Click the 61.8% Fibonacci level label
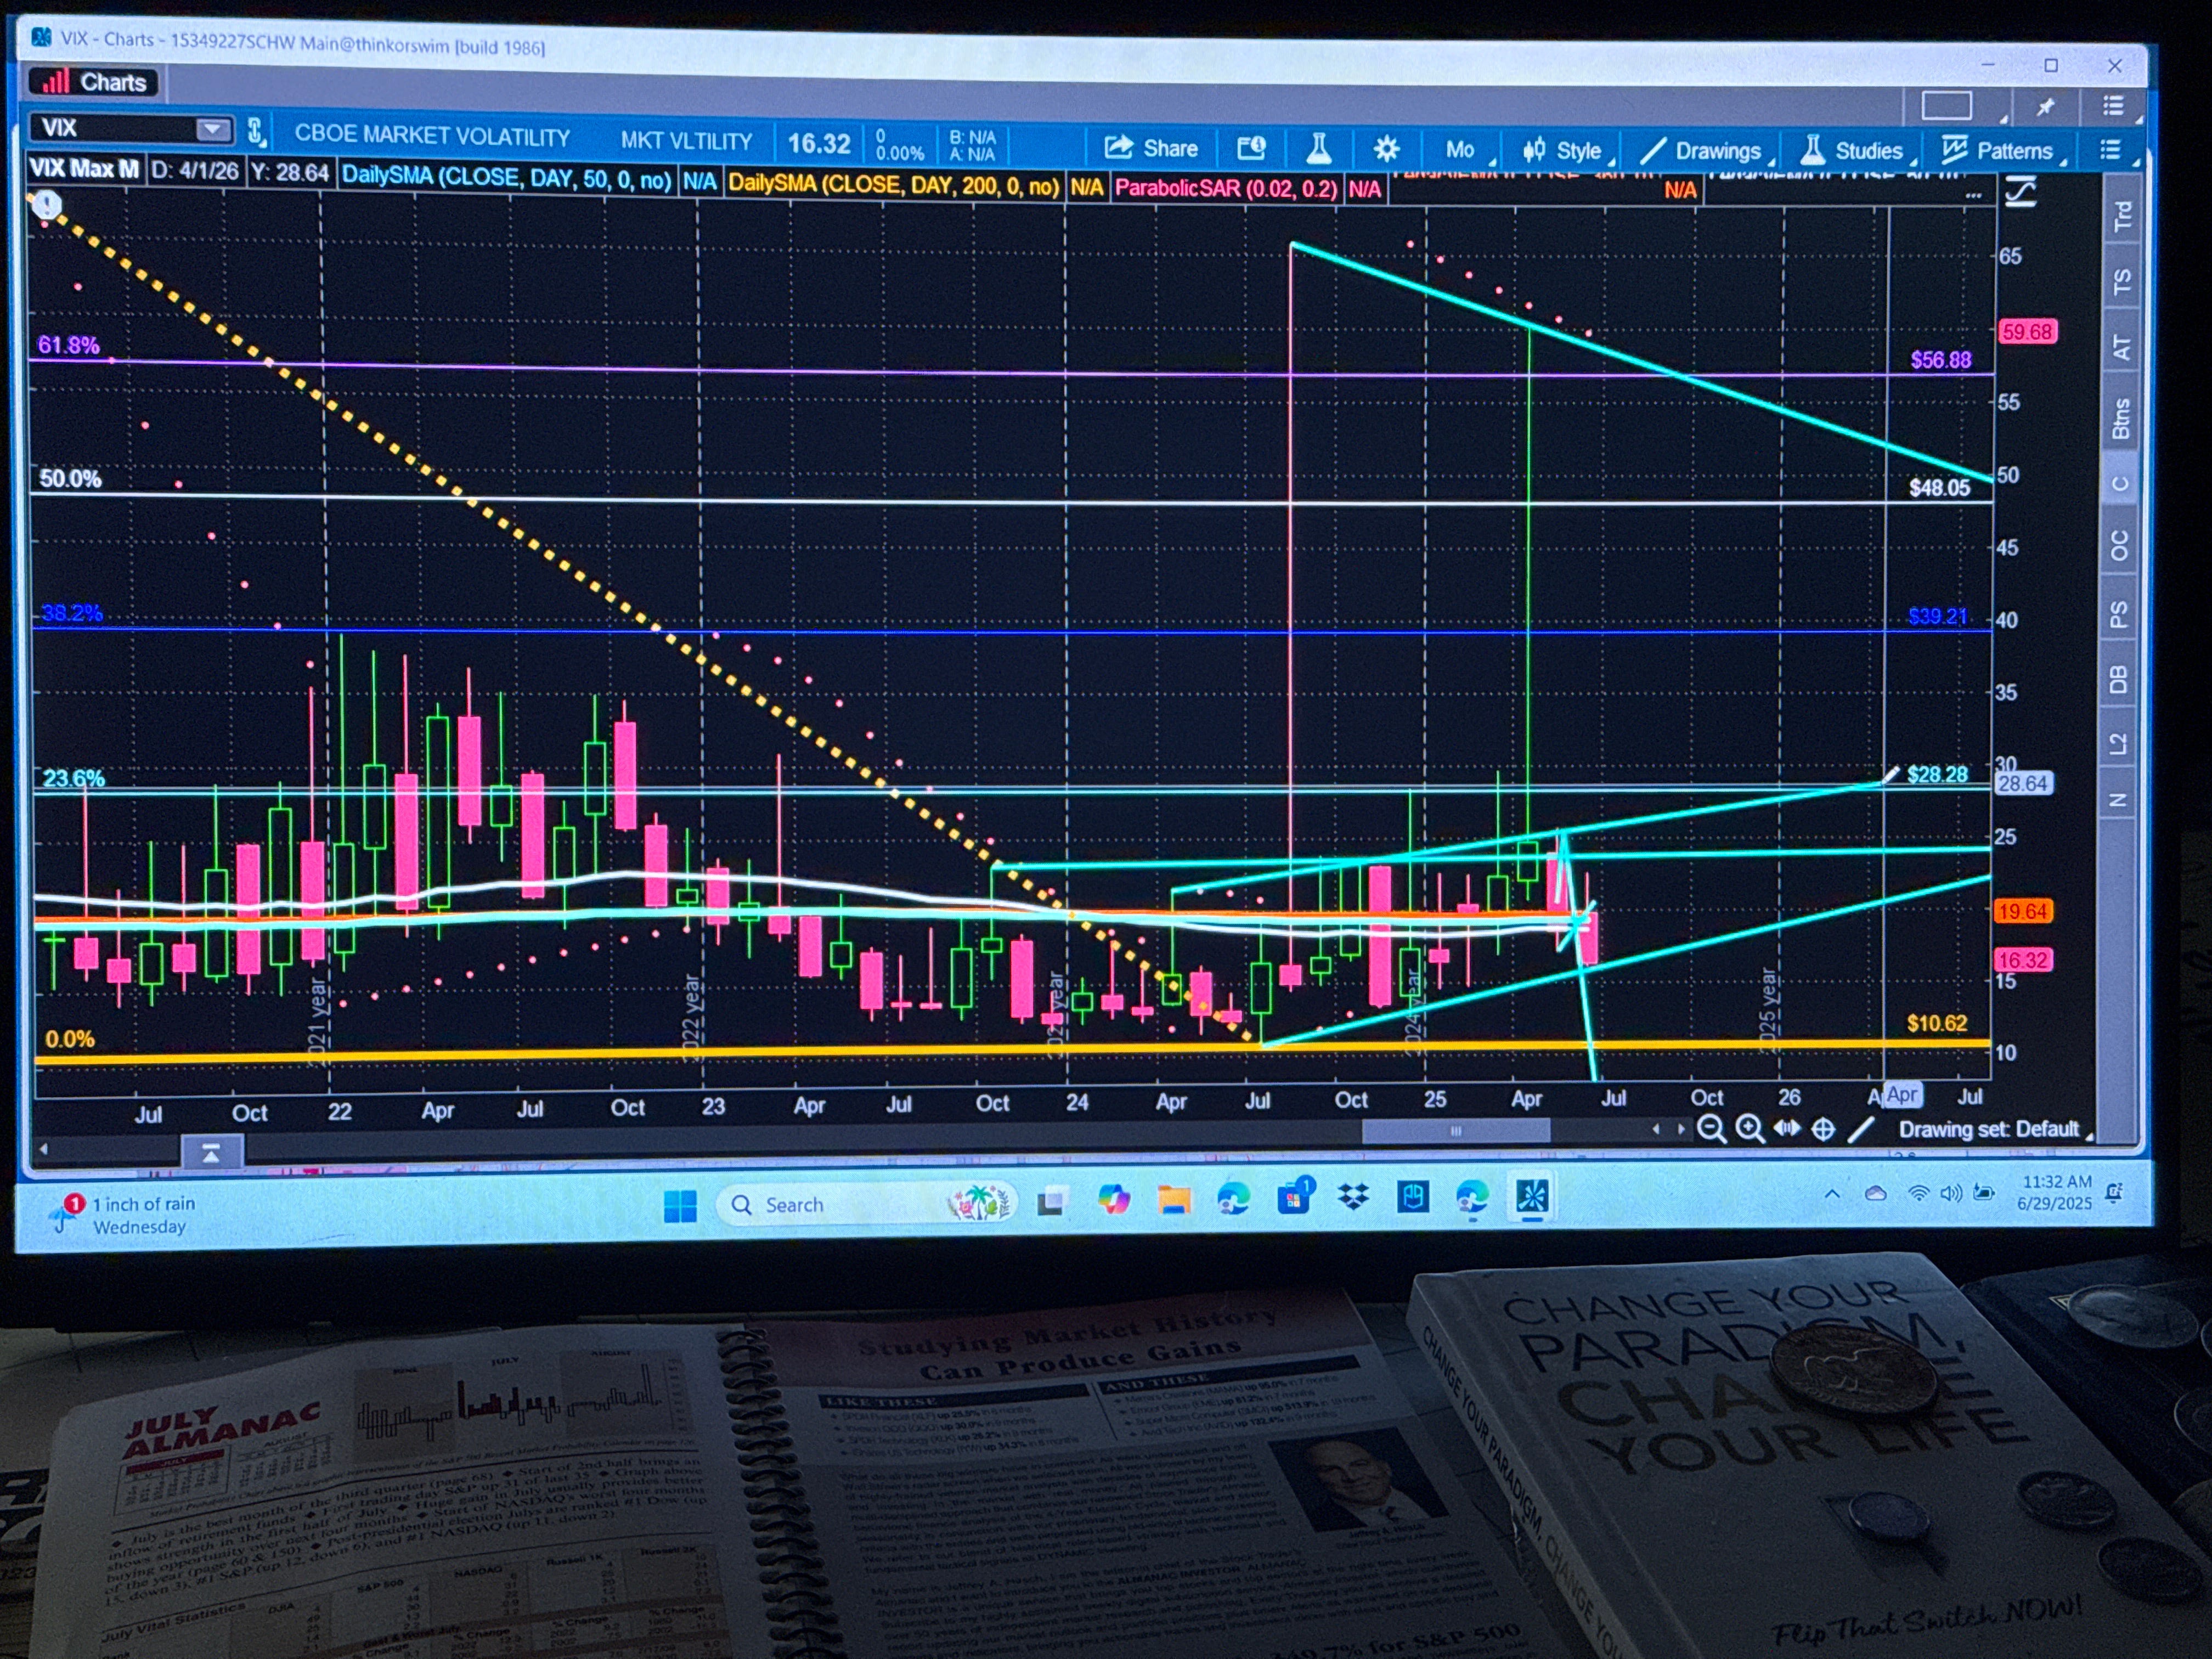Screen dimensions: 2212x1659 [x=69, y=345]
